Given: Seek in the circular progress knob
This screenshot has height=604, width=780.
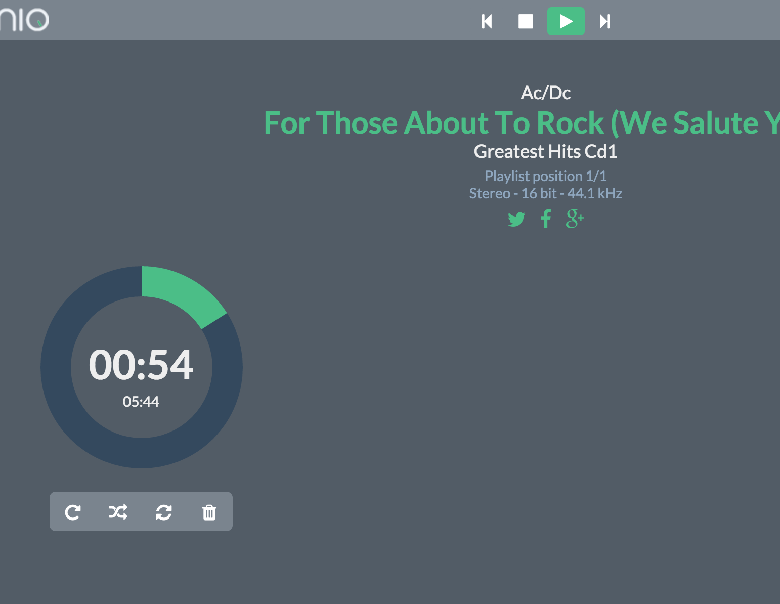Looking at the screenshot, I should pos(142,367).
